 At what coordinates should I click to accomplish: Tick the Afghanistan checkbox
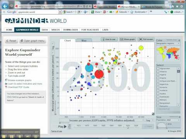point(158,68)
